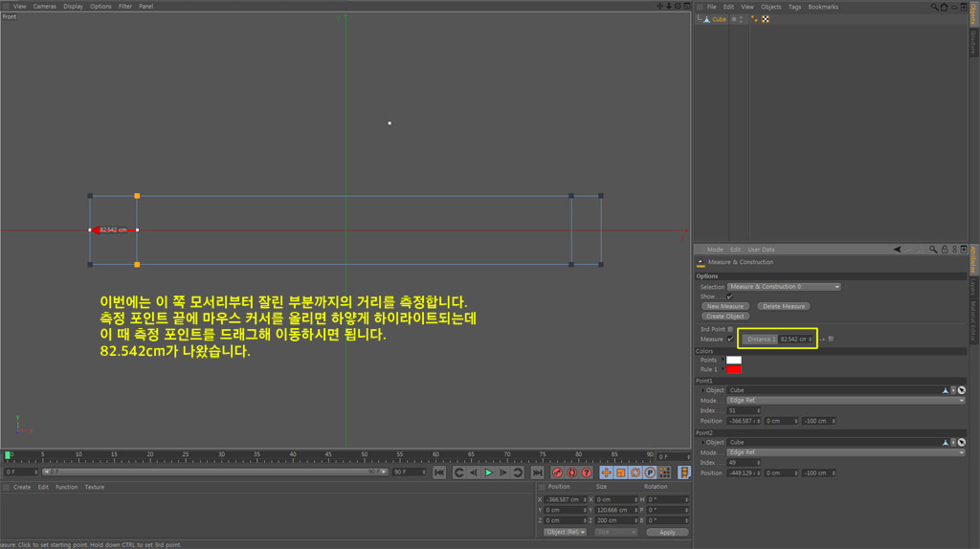The width and height of the screenshot is (980, 549).
Task: Click the Cube checkerboard texture tag
Action: click(766, 19)
